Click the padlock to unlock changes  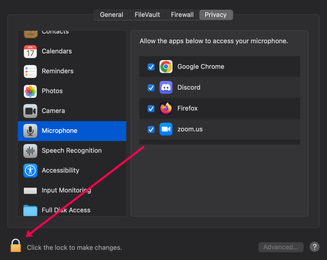[16, 245]
